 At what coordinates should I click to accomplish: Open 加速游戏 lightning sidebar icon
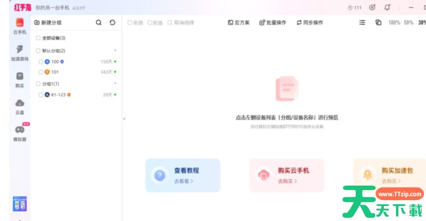click(20, 49)
